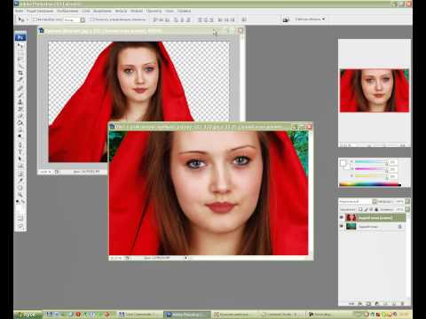Open Adobe Bridge from options bar
426x319 pixels.
(x=286, y=19)
